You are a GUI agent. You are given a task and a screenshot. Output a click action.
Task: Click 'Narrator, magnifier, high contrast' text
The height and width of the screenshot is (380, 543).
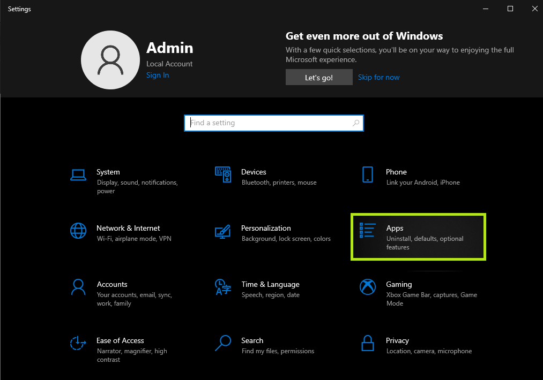[132, 355]
